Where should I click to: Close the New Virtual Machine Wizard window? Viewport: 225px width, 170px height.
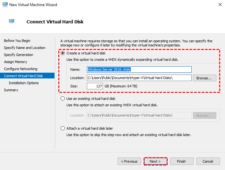[x=220, y=5]
